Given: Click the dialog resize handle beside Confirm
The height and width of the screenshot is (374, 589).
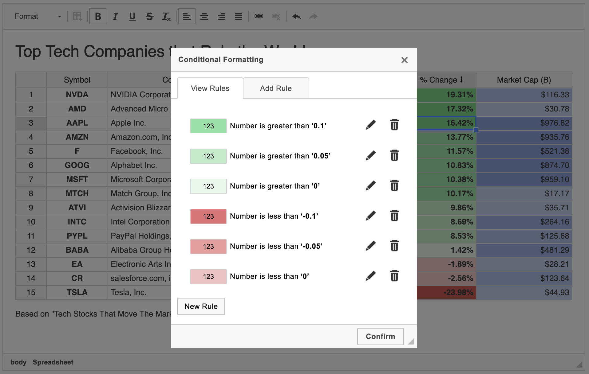Looking at the screenshot, I should 411,342.
